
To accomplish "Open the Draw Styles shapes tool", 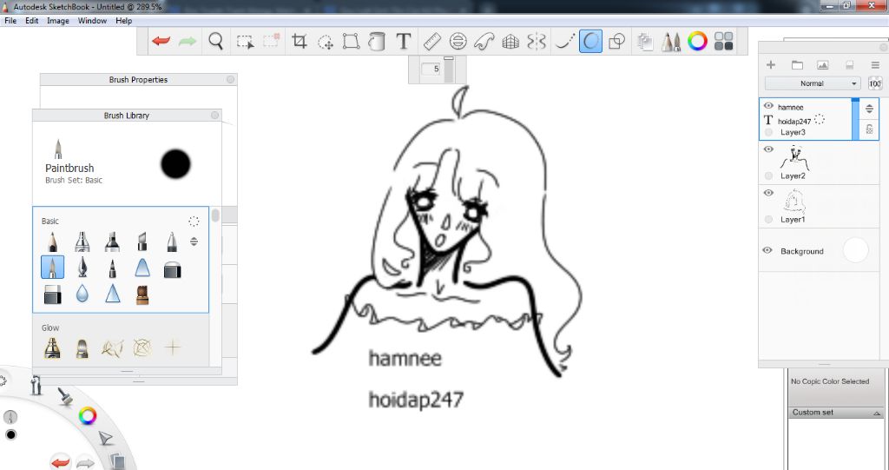I will (617, 41).
